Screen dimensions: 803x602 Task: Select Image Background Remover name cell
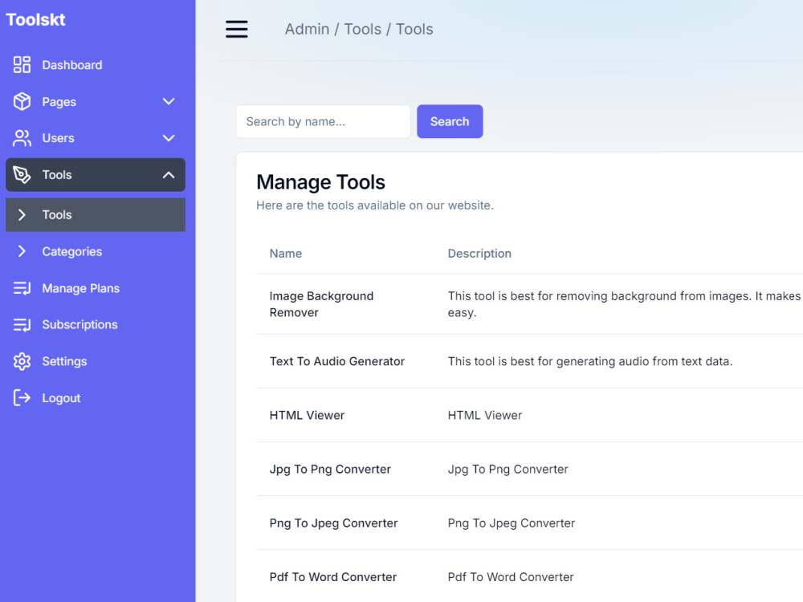pos(321,304)
